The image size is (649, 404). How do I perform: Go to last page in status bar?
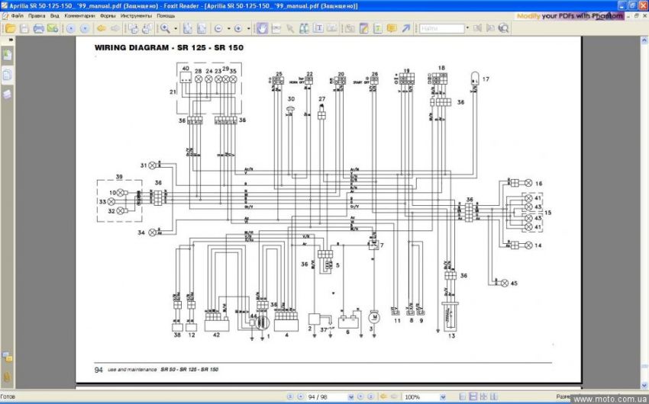pyautogui.click(x=371, y=396)
